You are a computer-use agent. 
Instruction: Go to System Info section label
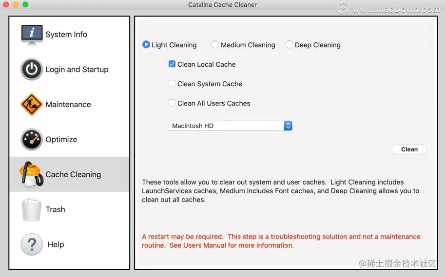(x=66, y=34)
